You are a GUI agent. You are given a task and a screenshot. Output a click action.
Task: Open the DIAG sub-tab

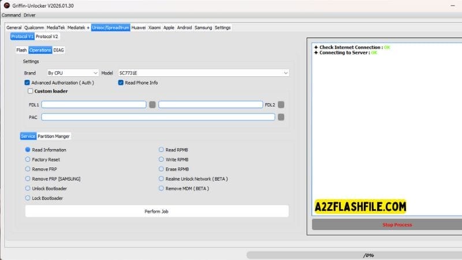pyautogui.click(x=59, y=50)
